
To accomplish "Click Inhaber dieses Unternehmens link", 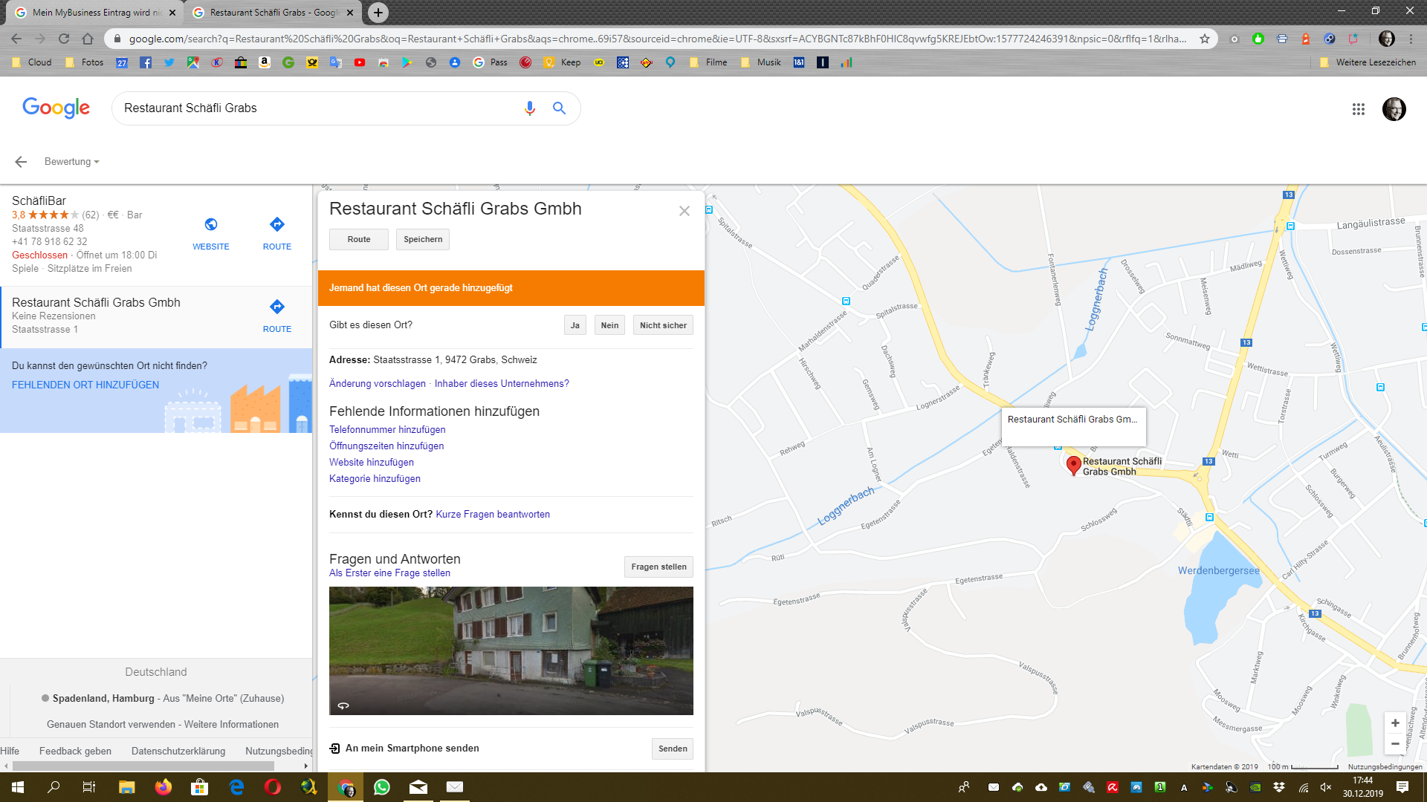I will pyautogui.click(x=502, y=384).
